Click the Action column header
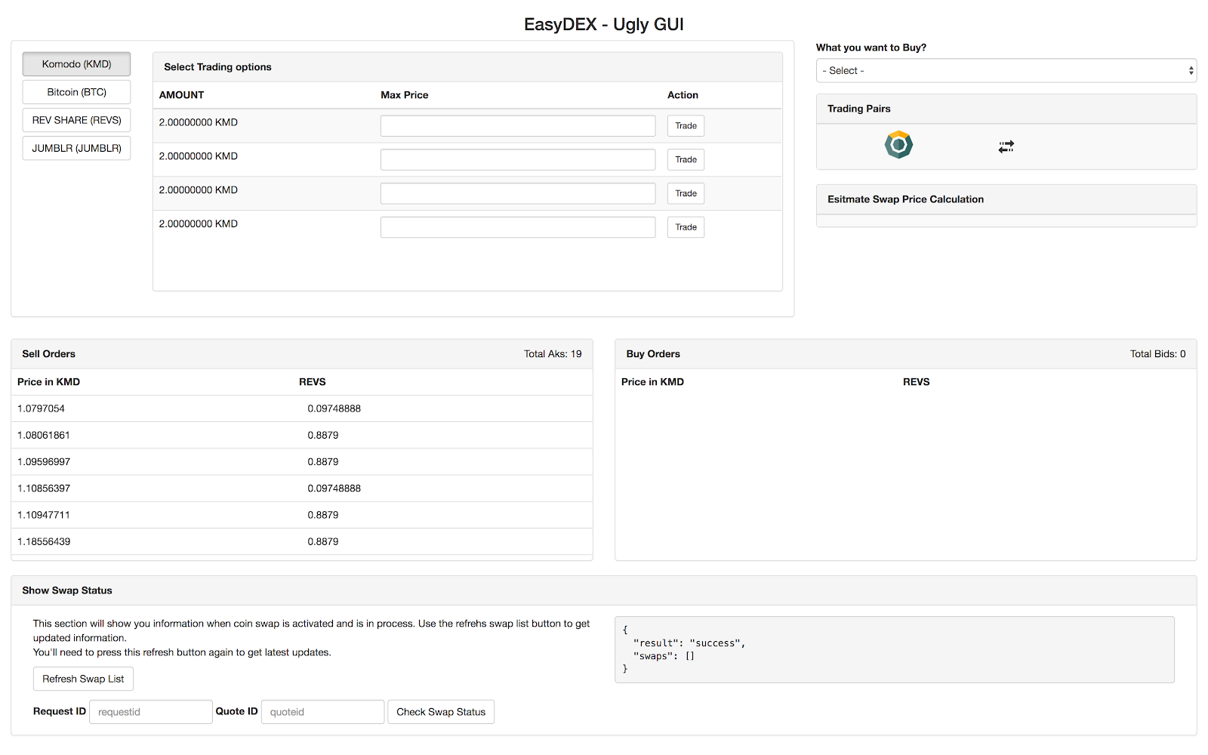This screenshot has width=1208, height=755. tap(683, 95)
